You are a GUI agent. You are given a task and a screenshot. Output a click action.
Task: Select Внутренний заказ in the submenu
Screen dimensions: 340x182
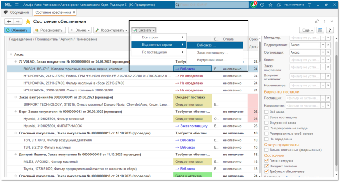click(x=215, y=60)
